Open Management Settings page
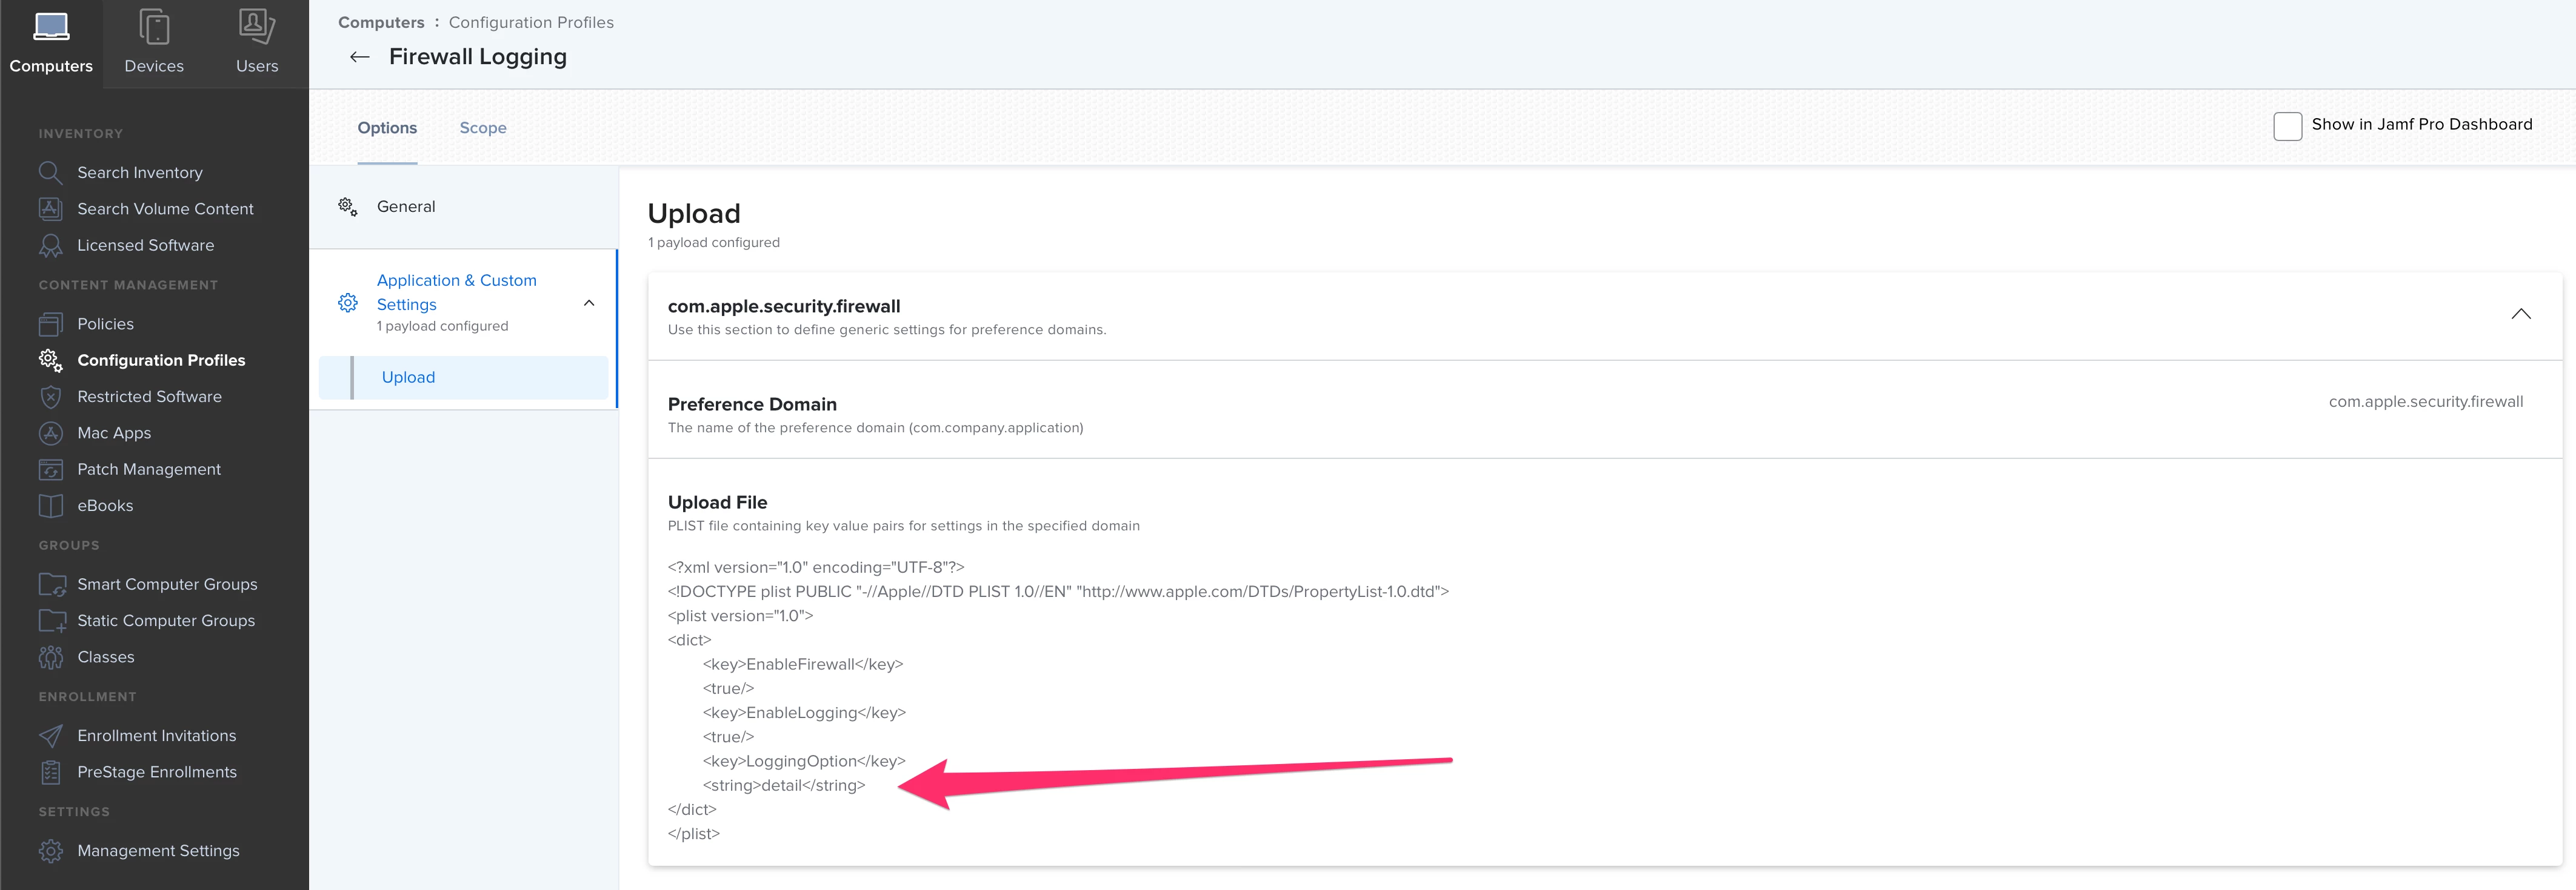2576x890 pixels. [x=158, y=851]
